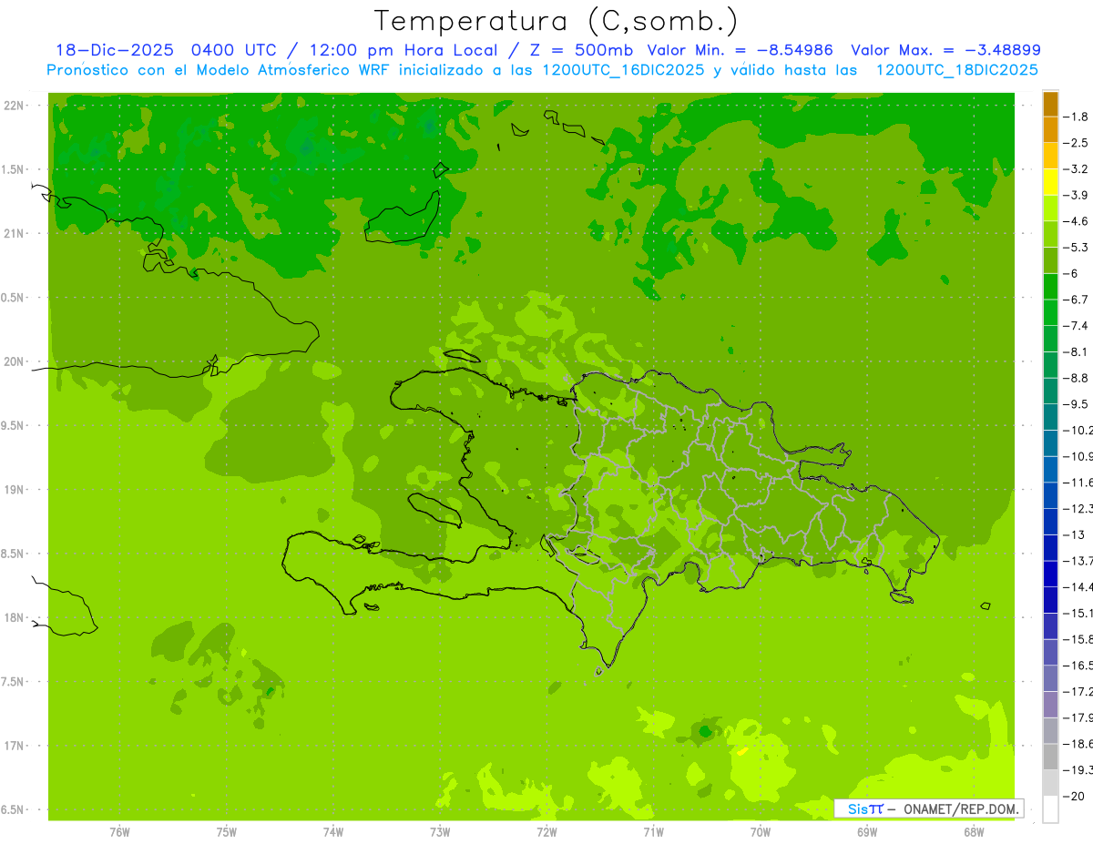Click the "17N" latitude axis label
Viewport: 1093px width, 844px height.
click(14, 746)
